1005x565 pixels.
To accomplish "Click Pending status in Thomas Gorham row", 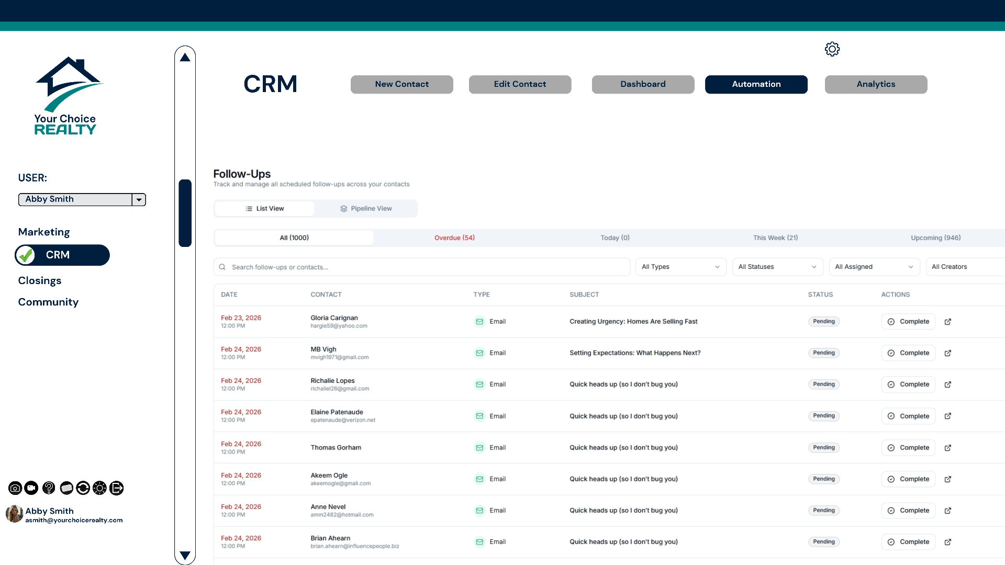I will coord(824,448).
